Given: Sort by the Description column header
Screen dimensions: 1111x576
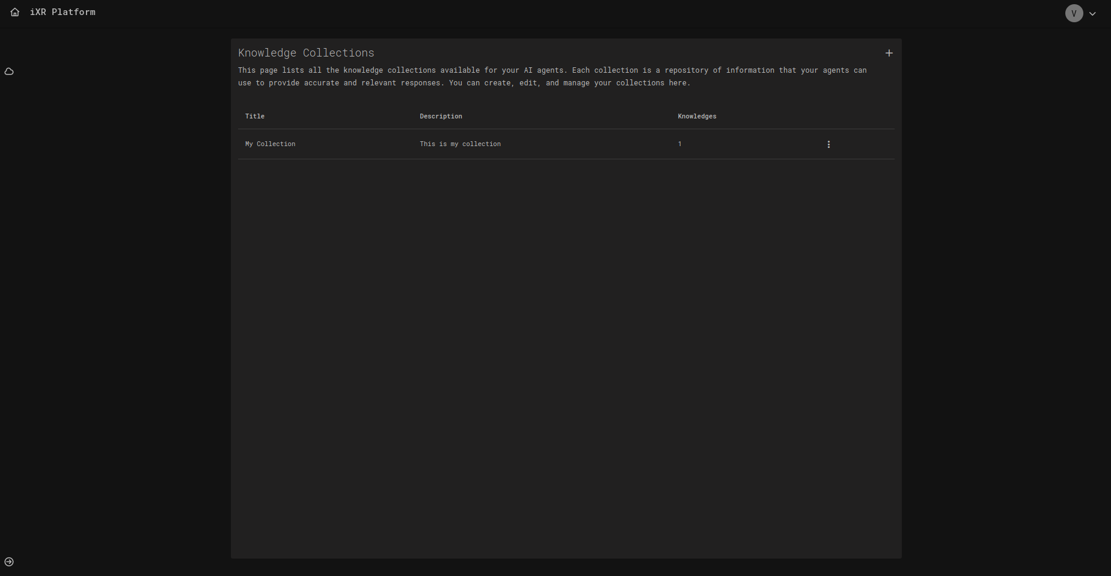Looking at the screenshot, I should (441, 116).
